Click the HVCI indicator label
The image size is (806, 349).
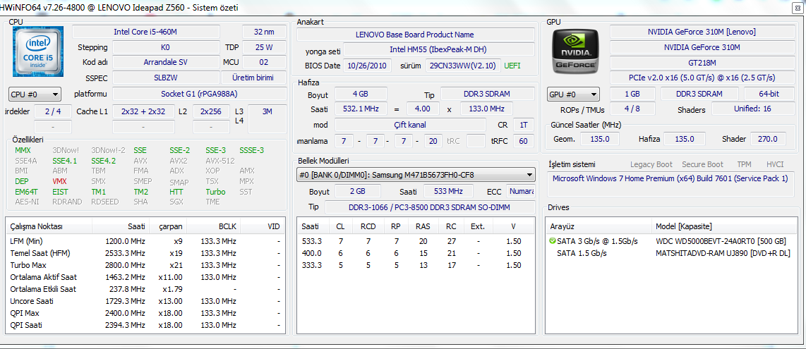click(775, 164)
